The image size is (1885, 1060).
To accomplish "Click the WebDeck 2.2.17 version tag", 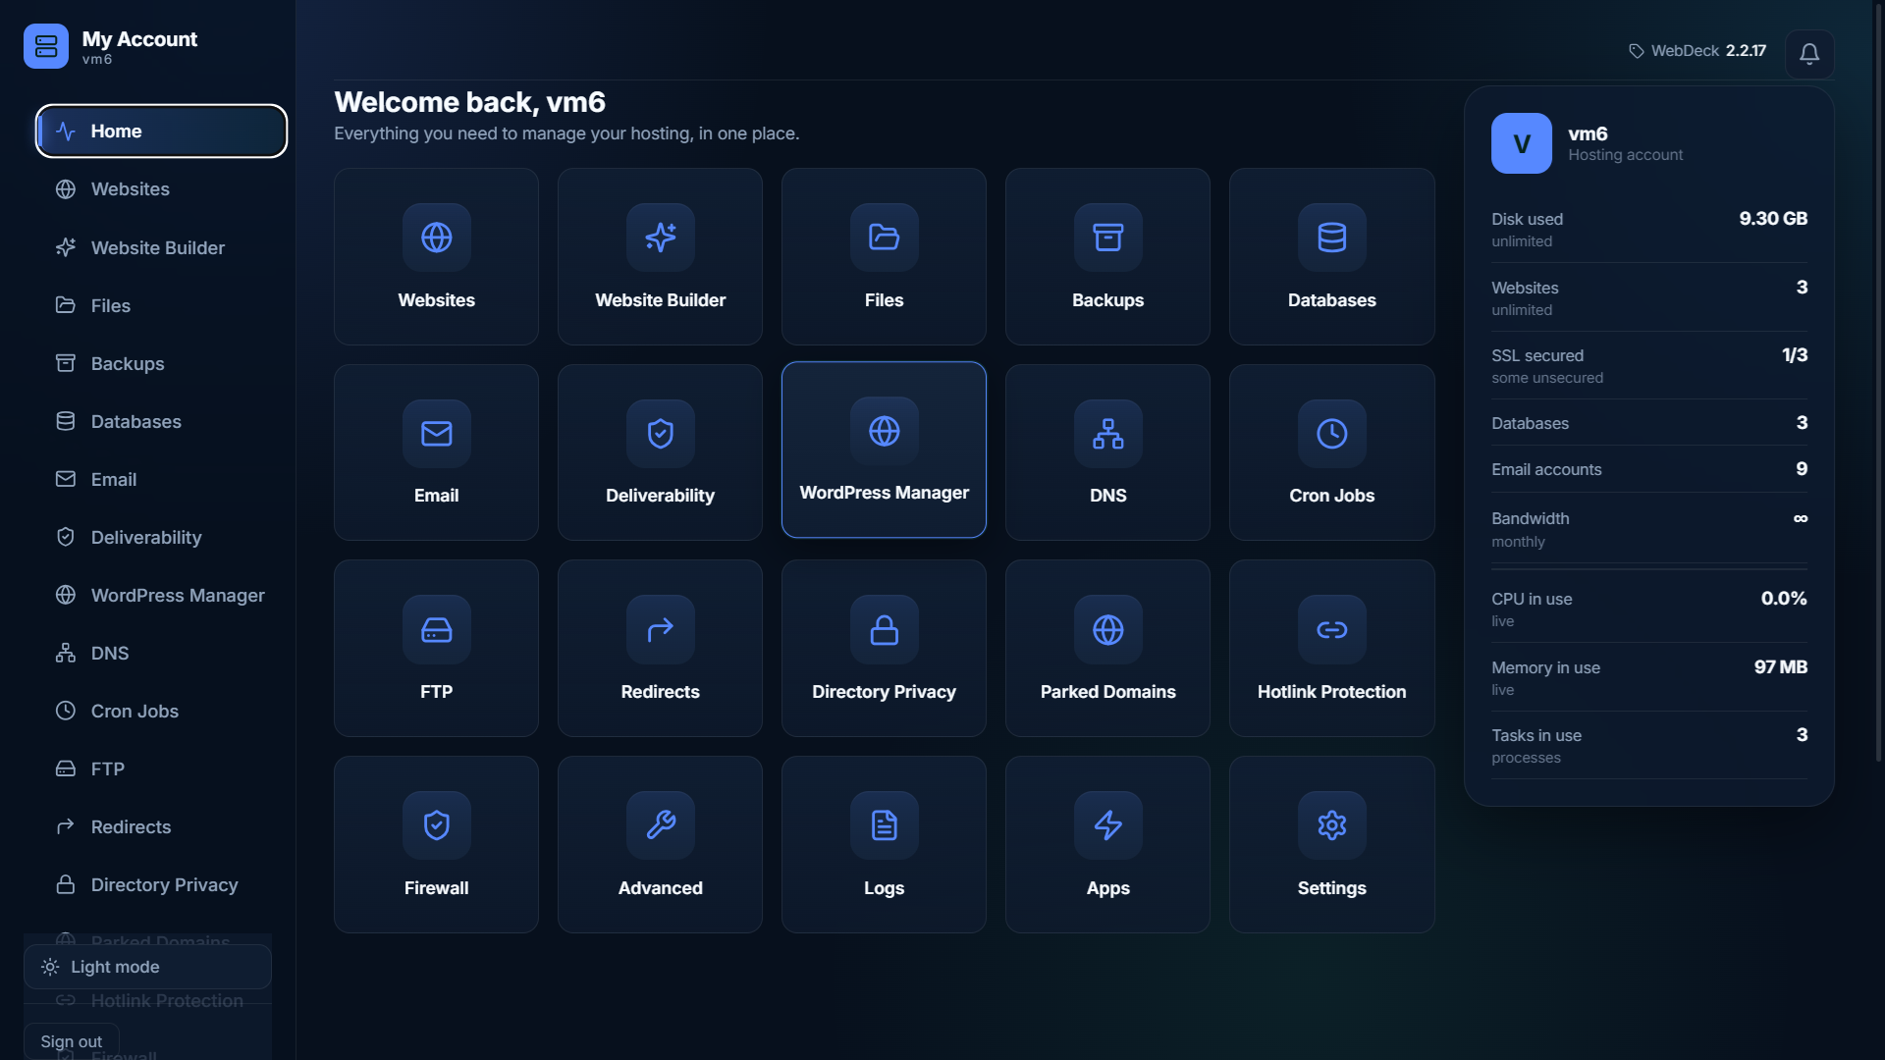I will (1697, 51).
